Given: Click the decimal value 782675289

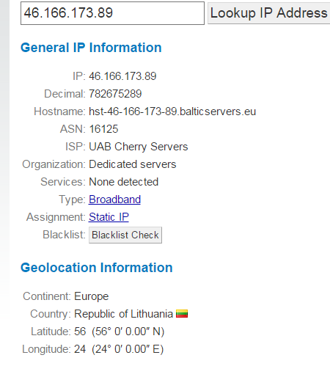Looking at the screenshot, I should [x=115, y=94].
